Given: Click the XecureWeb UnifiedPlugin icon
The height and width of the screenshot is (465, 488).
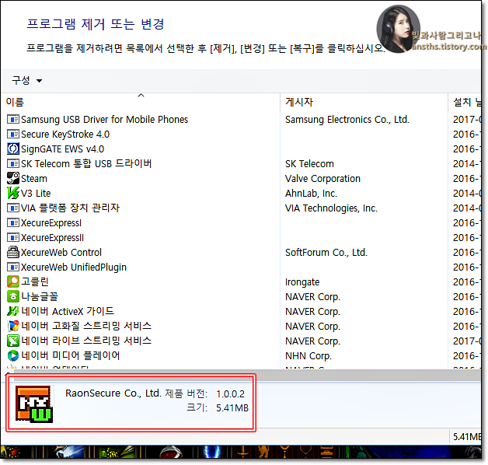Looking at the screenshot, I should point(13,267).
